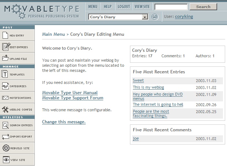Click the CATEGORIES label in sidebar
The width and height of the screenshot is (227, 166).
pyautogui.click(x=18, y=86)
